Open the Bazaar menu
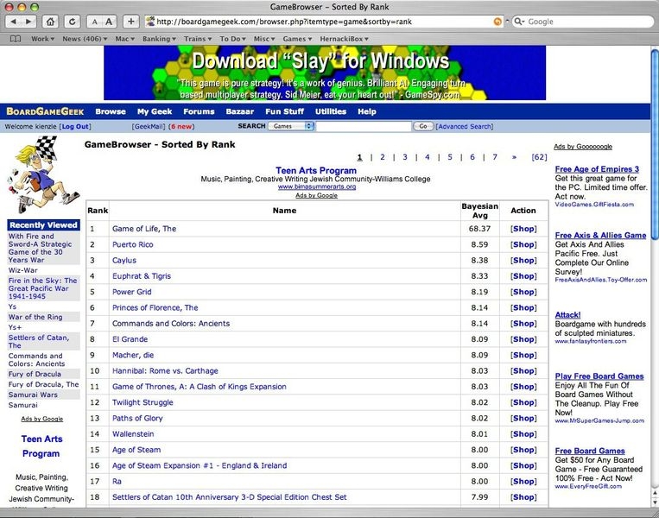Viewport: 659px width, 518px height. 239,111
